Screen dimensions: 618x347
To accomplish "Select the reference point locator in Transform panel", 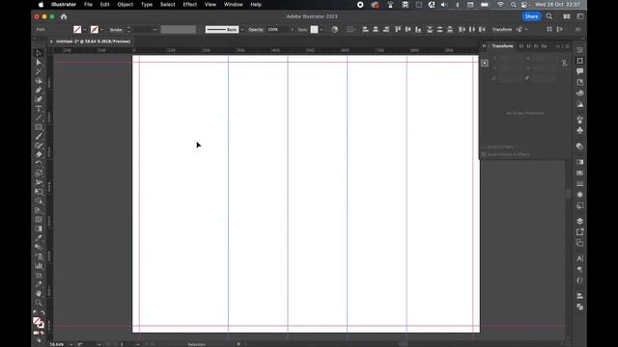I will tap(485, 63).
